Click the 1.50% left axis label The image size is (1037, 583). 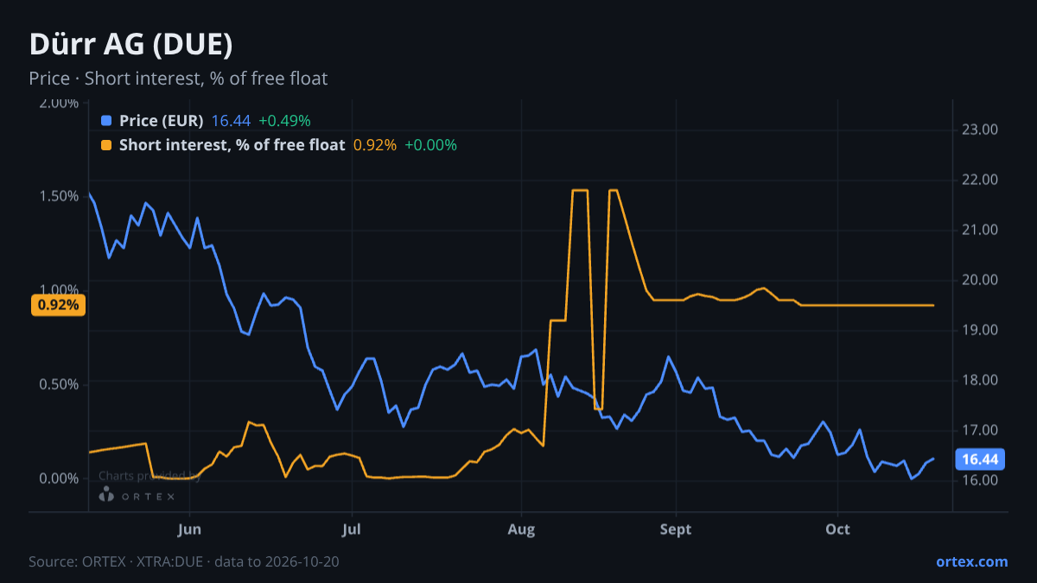click(59, 196)
